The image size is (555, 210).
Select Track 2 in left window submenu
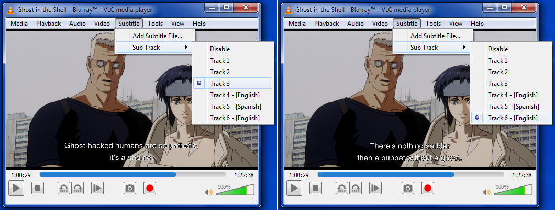[233, 72]
